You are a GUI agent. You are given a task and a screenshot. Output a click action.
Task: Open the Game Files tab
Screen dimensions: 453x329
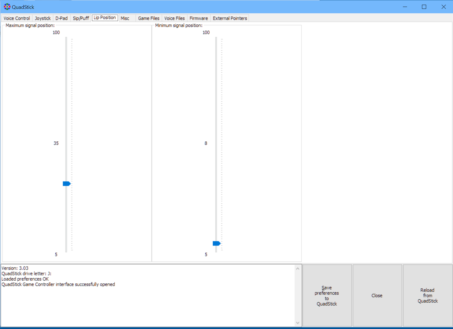[x=149, y=18]
